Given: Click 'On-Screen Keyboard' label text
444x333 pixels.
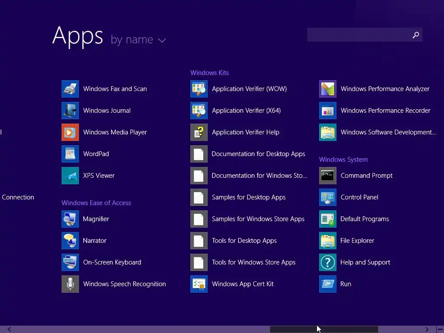Looking at the screenshot, I should [112, 262].
